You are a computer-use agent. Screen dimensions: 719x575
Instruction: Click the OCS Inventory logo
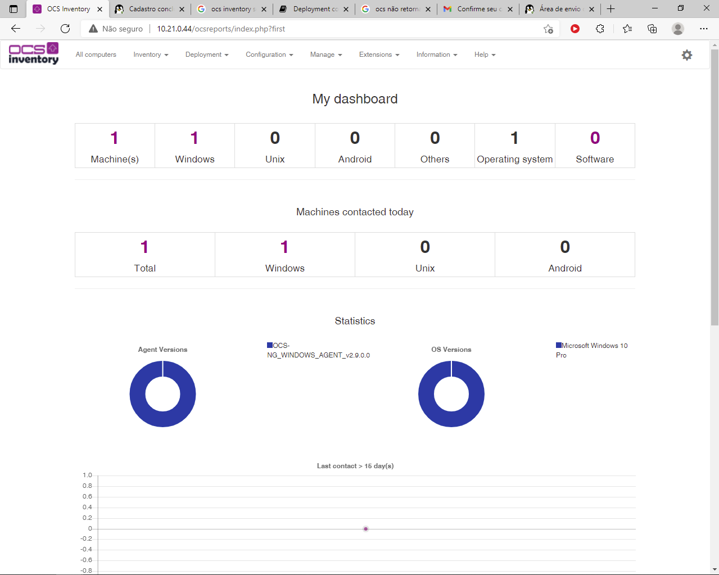pos(34,54)
